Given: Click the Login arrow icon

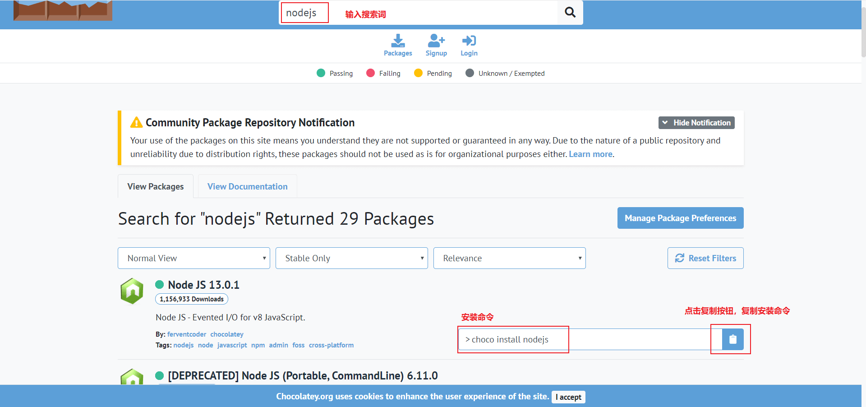Looking at the screenshot, I should pyautogui.click(x=469, y=42).
